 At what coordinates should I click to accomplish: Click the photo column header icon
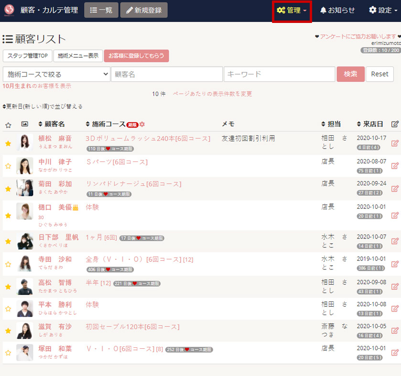[x=24, y=124]
